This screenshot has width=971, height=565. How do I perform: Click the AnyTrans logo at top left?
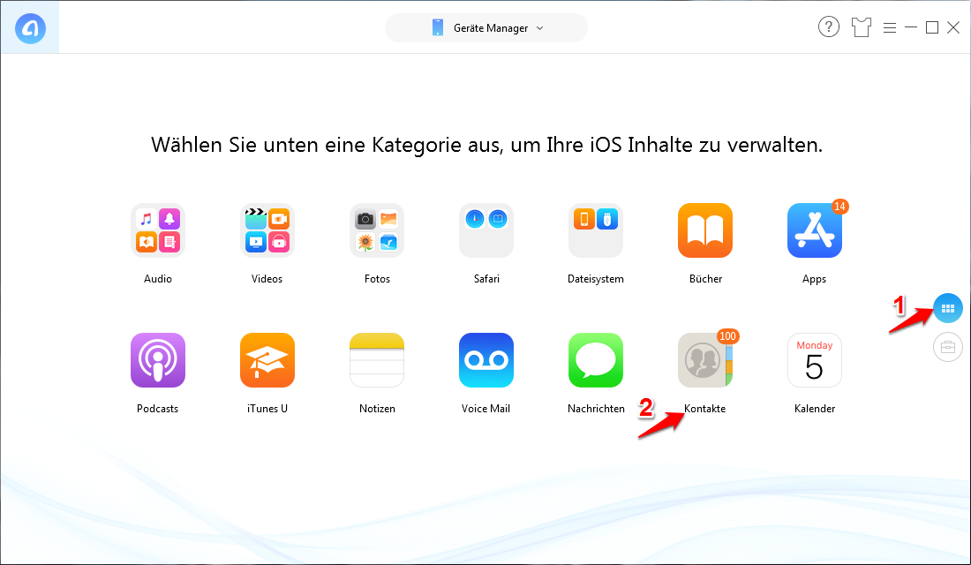(x=30, y=28)
